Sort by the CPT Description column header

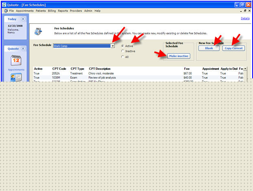coord(100,69)
